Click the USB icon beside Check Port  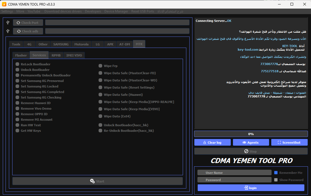(x=7, y=22)
